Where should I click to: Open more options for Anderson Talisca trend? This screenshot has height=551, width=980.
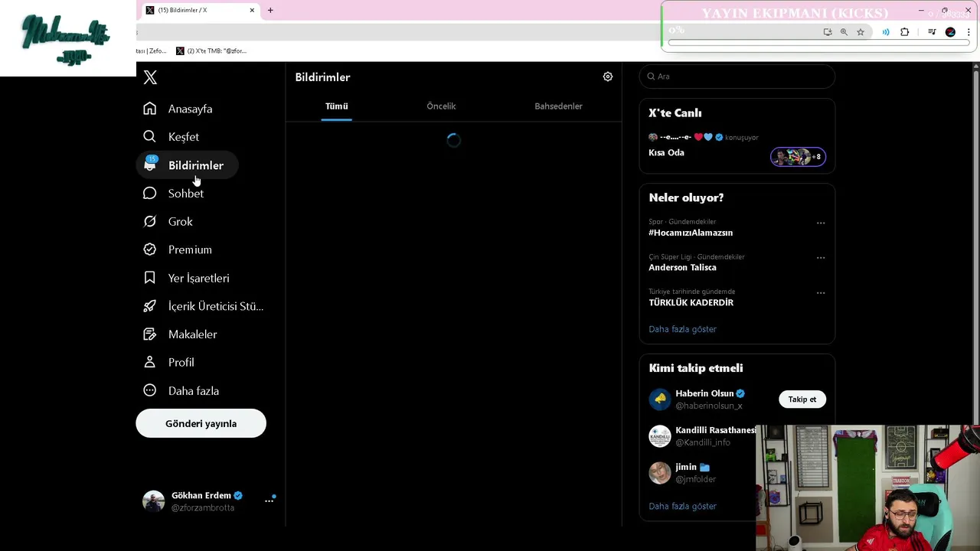pyautogui.click(x=821, y=258)
